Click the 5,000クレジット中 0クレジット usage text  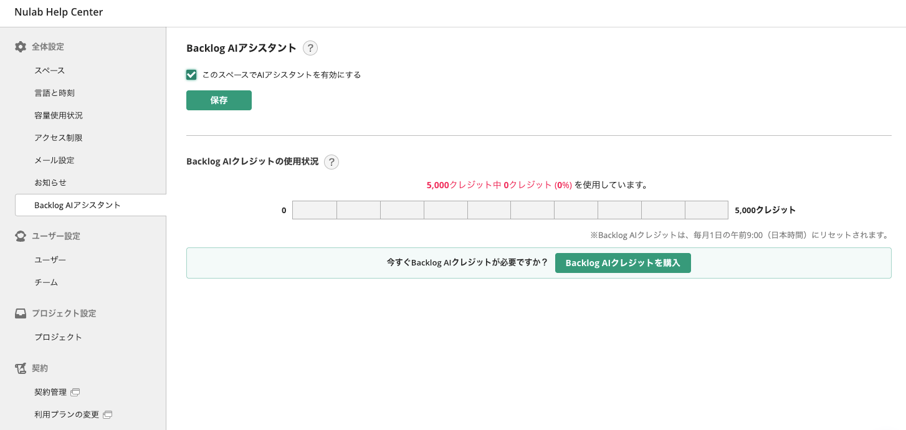click(537, 185)
